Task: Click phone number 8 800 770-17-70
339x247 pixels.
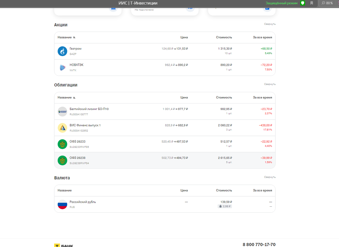Action: point(259,244)
